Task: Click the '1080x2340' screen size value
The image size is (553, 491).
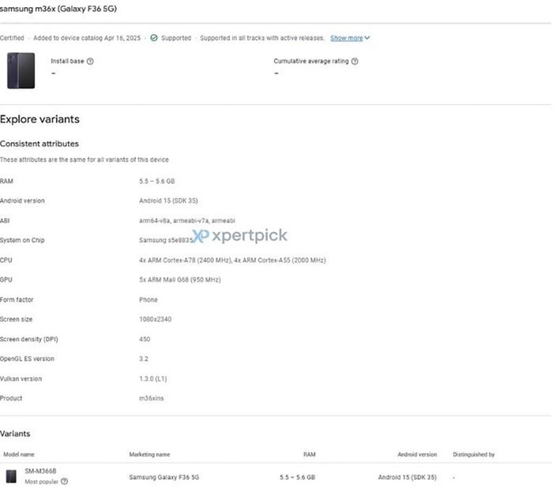Action: [x=155, y=320]
